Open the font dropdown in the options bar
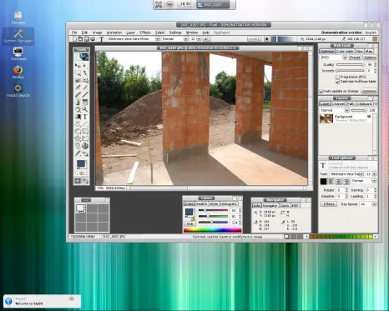Screen dimensions: 389x311 pos(158,39)
